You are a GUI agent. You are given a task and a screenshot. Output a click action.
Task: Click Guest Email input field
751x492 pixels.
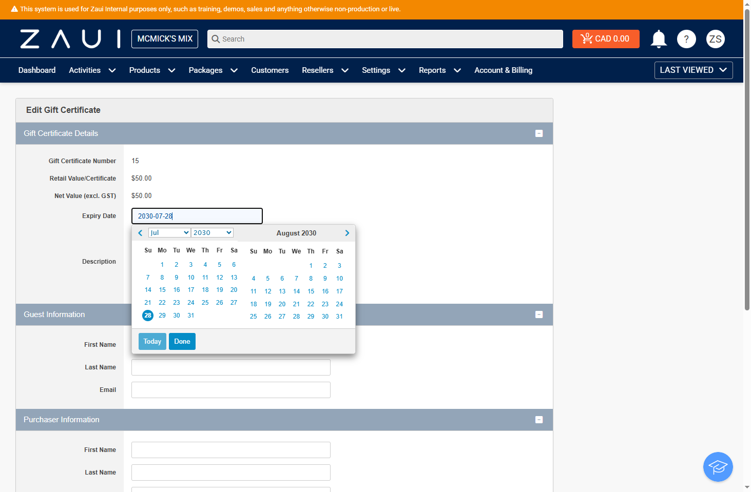(231, 390)
